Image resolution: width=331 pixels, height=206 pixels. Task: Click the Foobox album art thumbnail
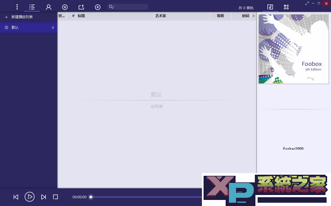tap(293, 49)
